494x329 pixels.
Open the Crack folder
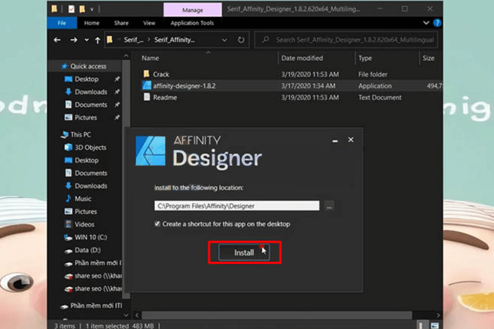click(161, 74)
